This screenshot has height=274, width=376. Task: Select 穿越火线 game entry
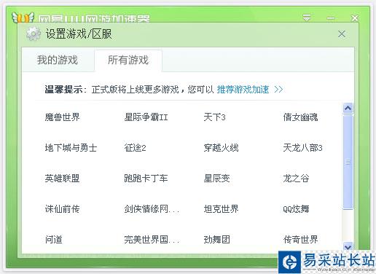pyautogui.click(x=221, y=148)
